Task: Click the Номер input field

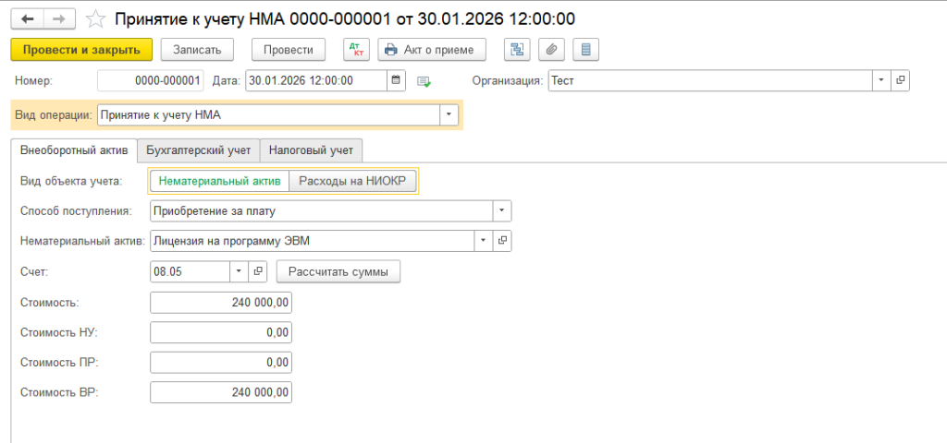Action: coord(151,81)
